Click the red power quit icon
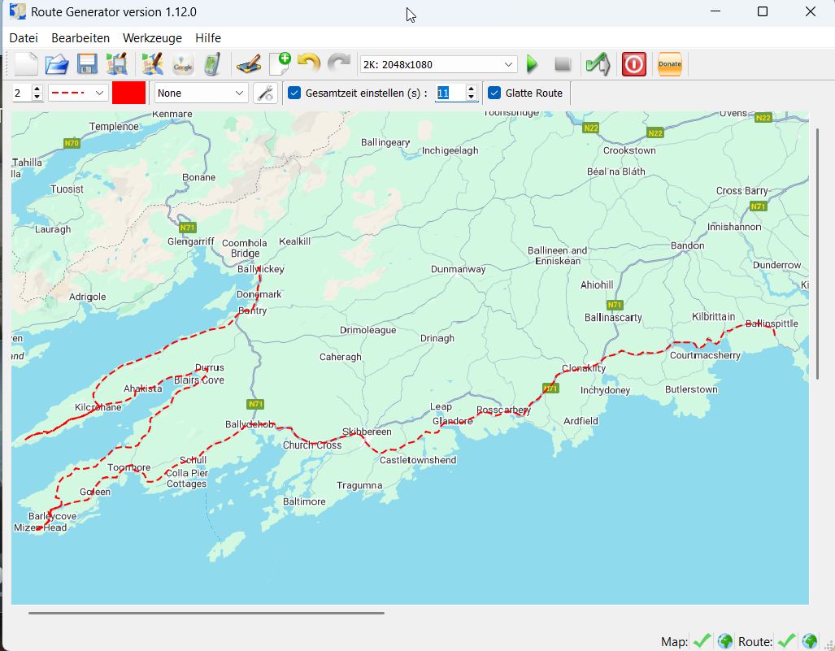This screenshot has width=835, height=651. click(x=634, y=64)
